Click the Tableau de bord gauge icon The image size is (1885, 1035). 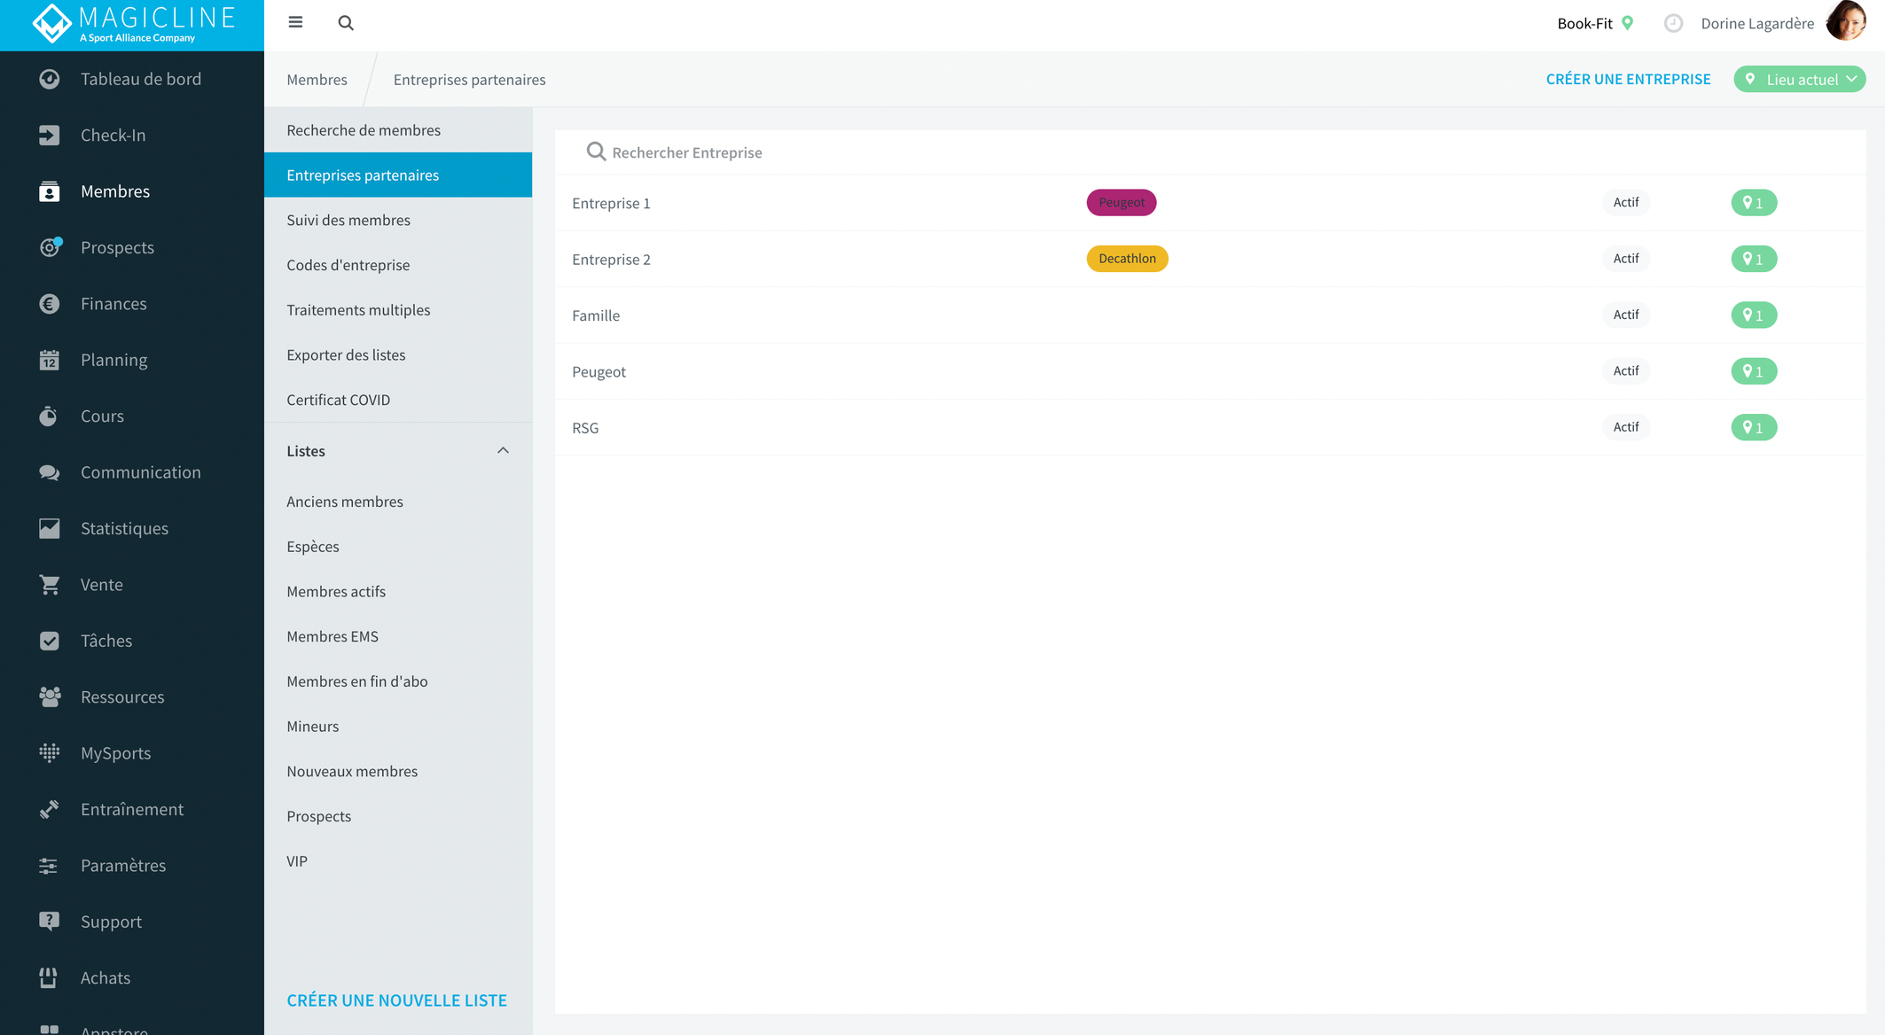(50, 79)
